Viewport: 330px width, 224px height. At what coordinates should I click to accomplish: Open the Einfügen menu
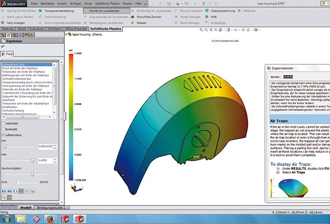(x=76, y=3)
